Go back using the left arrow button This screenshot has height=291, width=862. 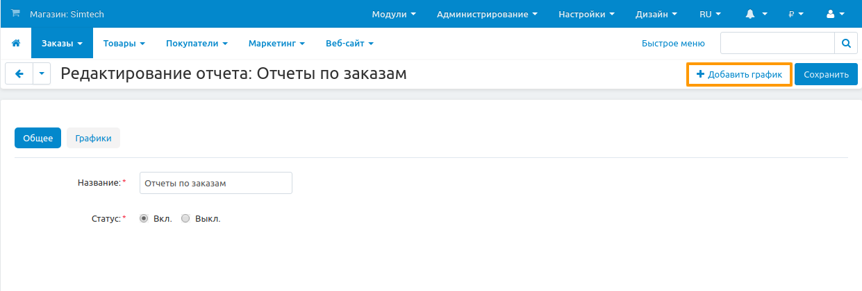pos(19,74)
